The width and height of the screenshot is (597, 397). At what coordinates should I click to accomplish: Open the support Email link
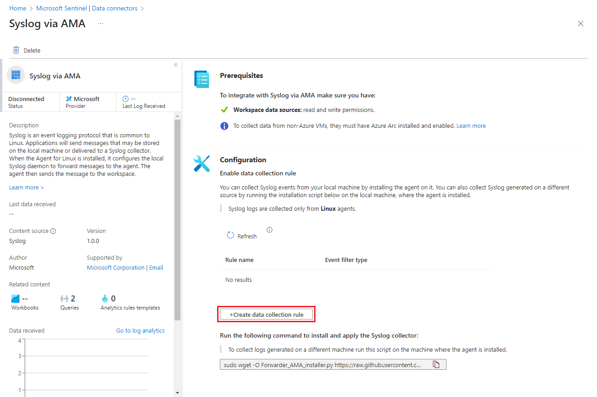pos(156,267)
